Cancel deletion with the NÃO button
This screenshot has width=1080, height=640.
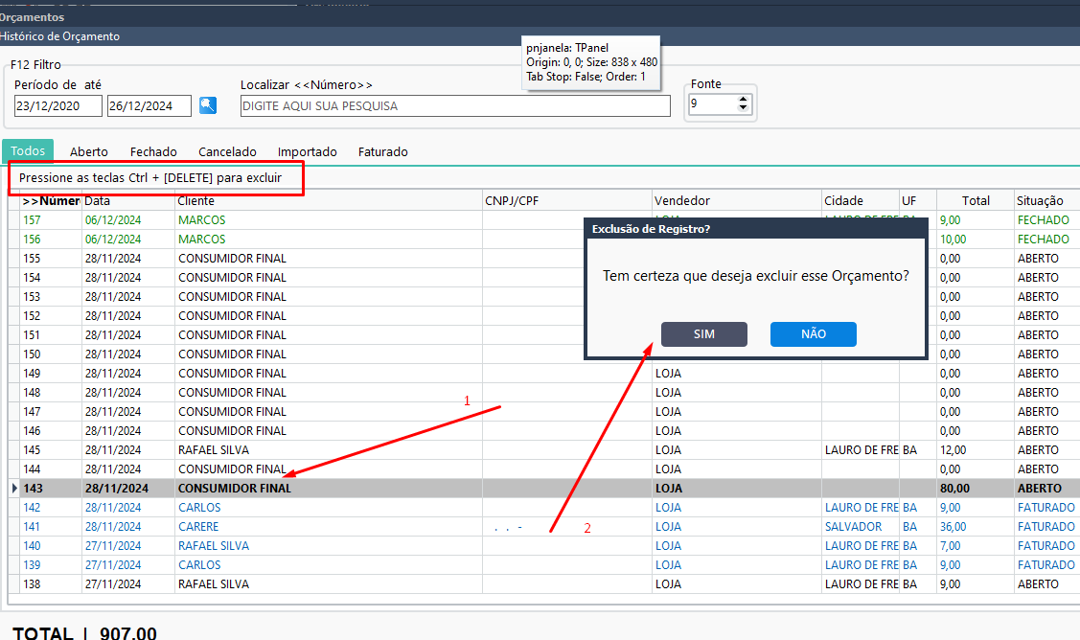pos(814,334)
